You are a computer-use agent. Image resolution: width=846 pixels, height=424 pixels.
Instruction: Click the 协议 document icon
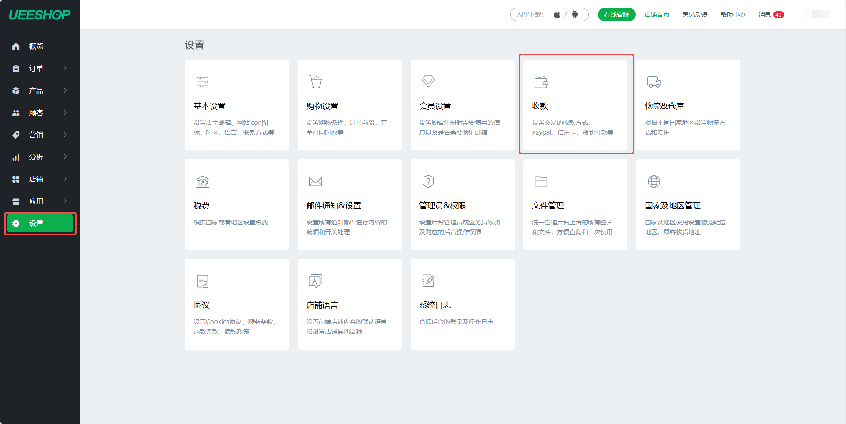203,281
